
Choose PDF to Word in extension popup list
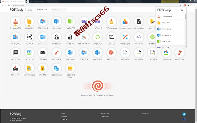click(170, 29)
